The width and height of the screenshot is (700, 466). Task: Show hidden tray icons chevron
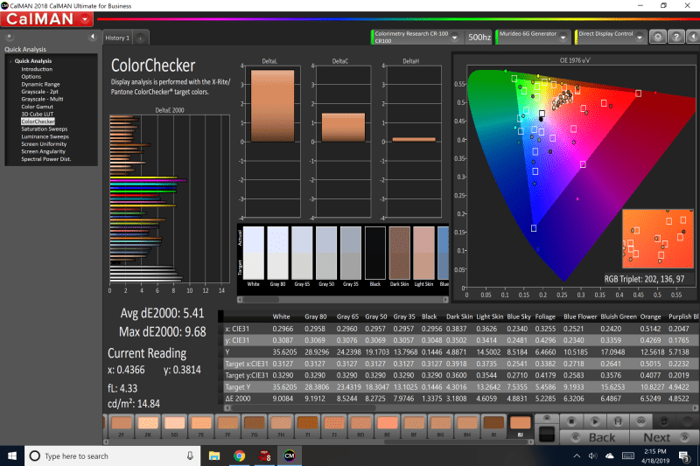(x=577, y=456)
